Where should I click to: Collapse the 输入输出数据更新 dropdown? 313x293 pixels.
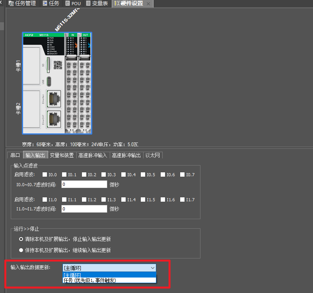pos(153,268)
